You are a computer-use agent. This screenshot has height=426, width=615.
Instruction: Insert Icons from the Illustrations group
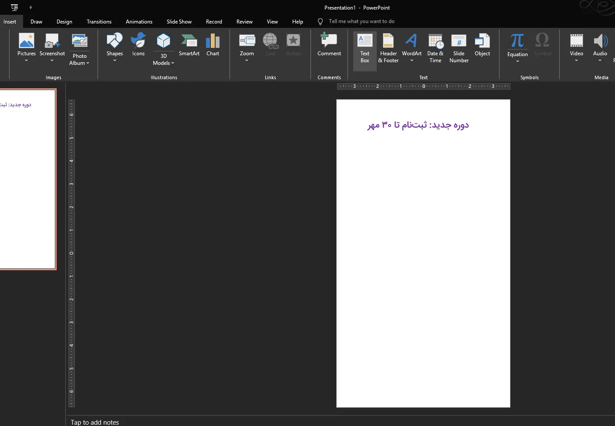click(x=139, y=44)
